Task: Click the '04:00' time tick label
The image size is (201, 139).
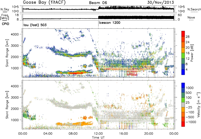Action: [48, 134]
